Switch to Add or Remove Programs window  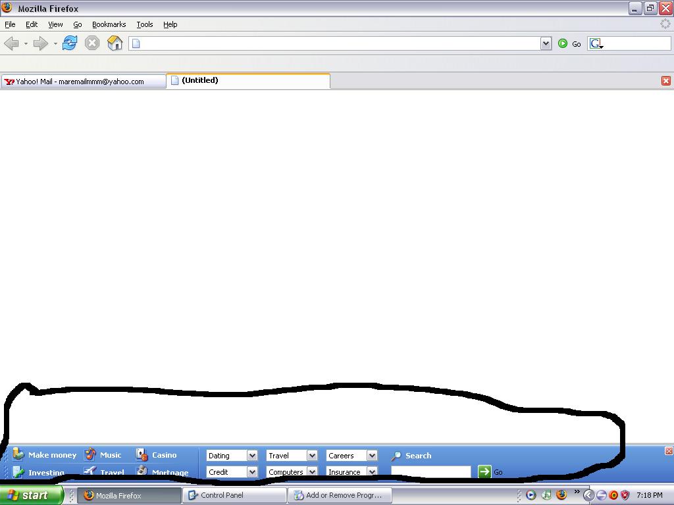point(340,496)
